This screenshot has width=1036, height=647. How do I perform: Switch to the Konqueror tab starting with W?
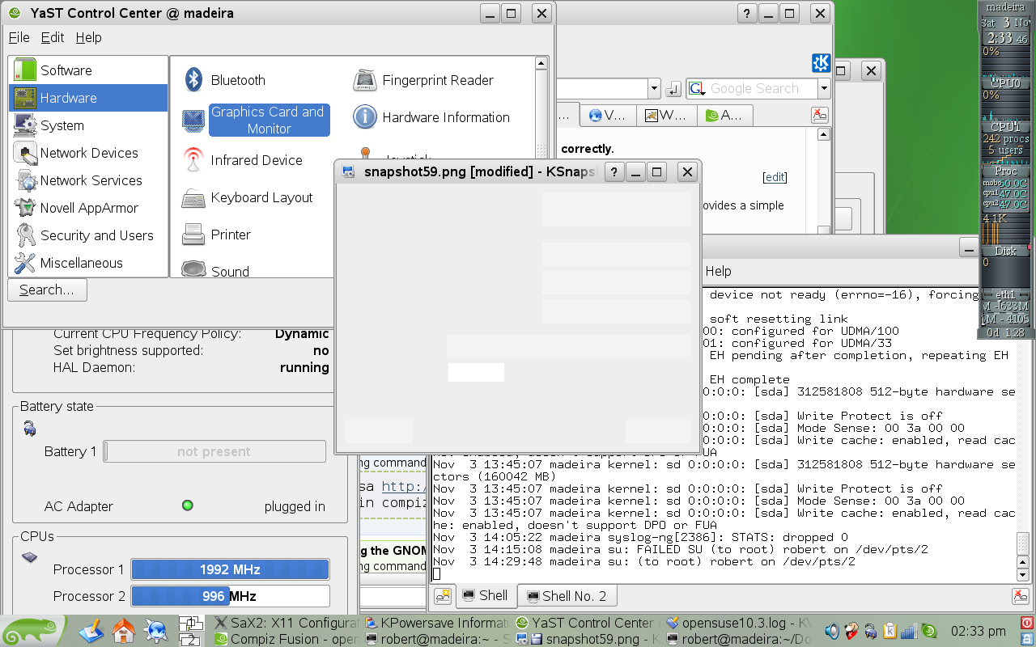pos(666,115)
